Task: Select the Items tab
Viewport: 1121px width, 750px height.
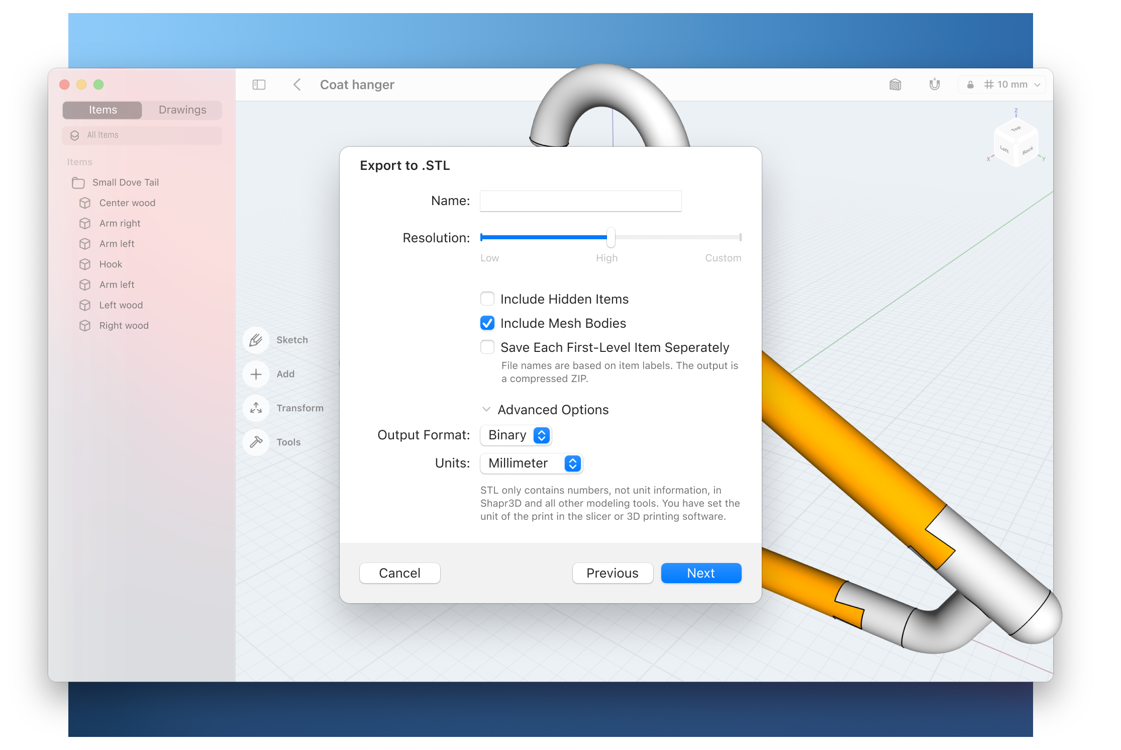Action: click(103, 110)
